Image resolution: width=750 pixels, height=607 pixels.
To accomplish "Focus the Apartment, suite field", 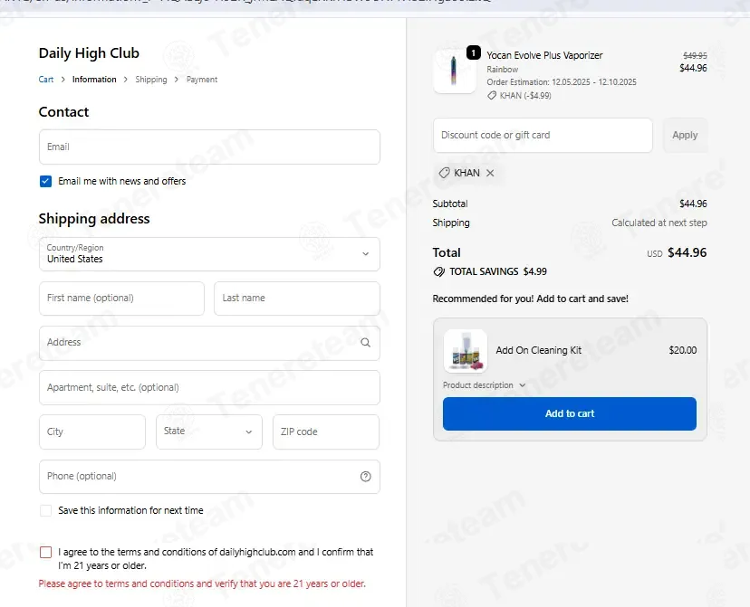I will (209, 388).
